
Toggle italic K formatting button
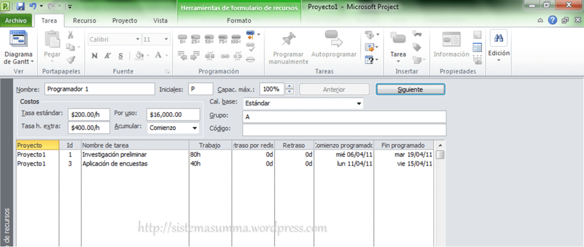point(108,55)
